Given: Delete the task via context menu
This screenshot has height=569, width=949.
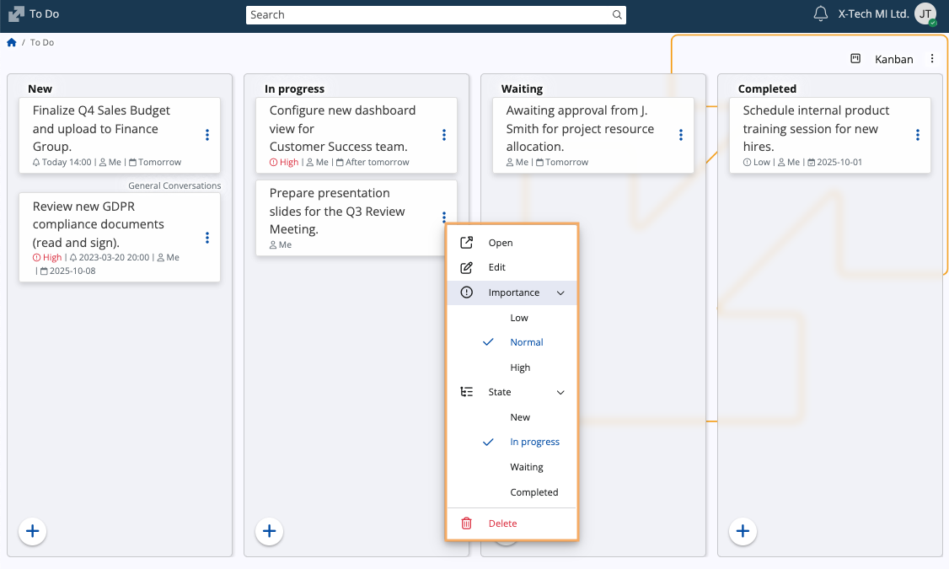Looking at the screenshot, I should point(502,523).
